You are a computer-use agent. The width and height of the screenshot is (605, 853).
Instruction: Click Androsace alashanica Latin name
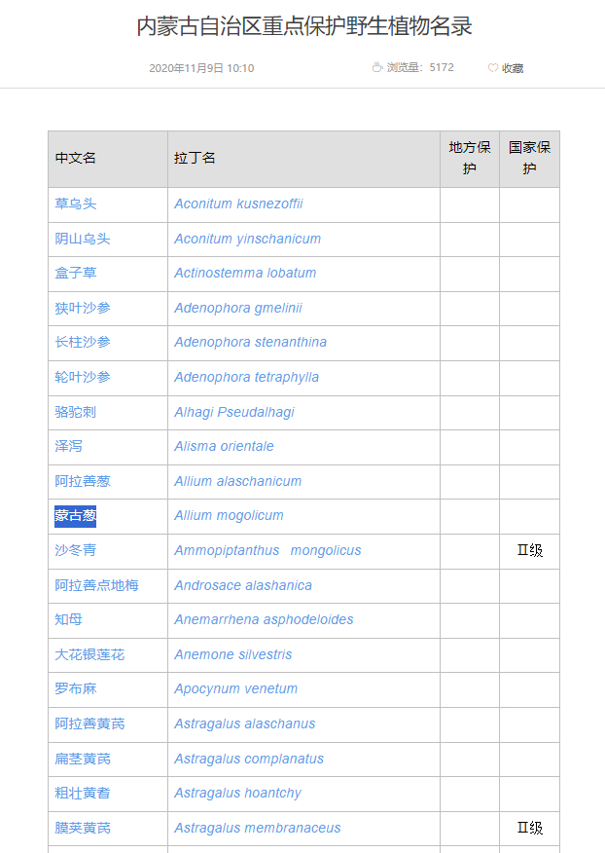point(243,585)
